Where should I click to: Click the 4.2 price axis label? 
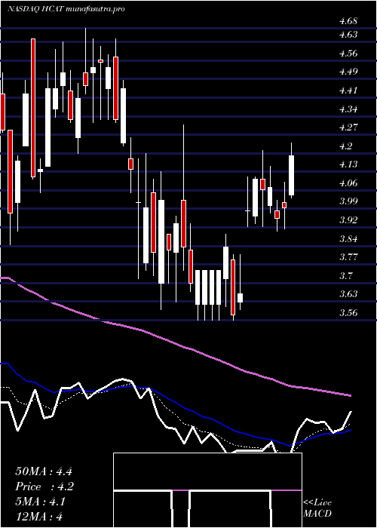(345, 146)
